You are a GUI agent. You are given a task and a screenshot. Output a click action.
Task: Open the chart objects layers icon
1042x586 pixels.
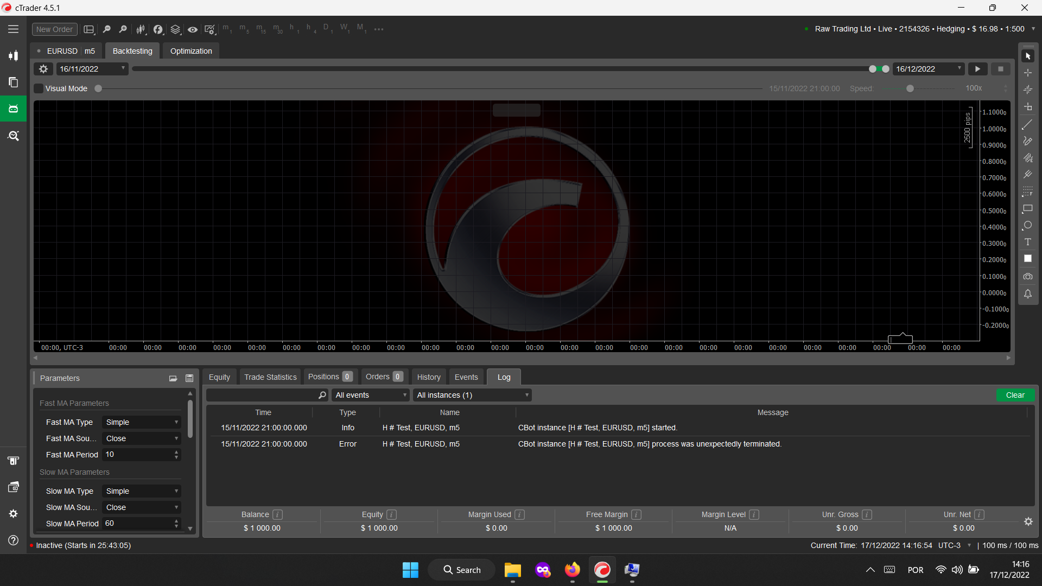click(175, 29)
